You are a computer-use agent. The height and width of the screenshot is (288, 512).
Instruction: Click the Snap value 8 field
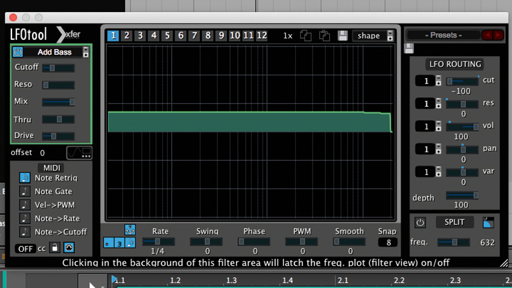click(388, 243)
